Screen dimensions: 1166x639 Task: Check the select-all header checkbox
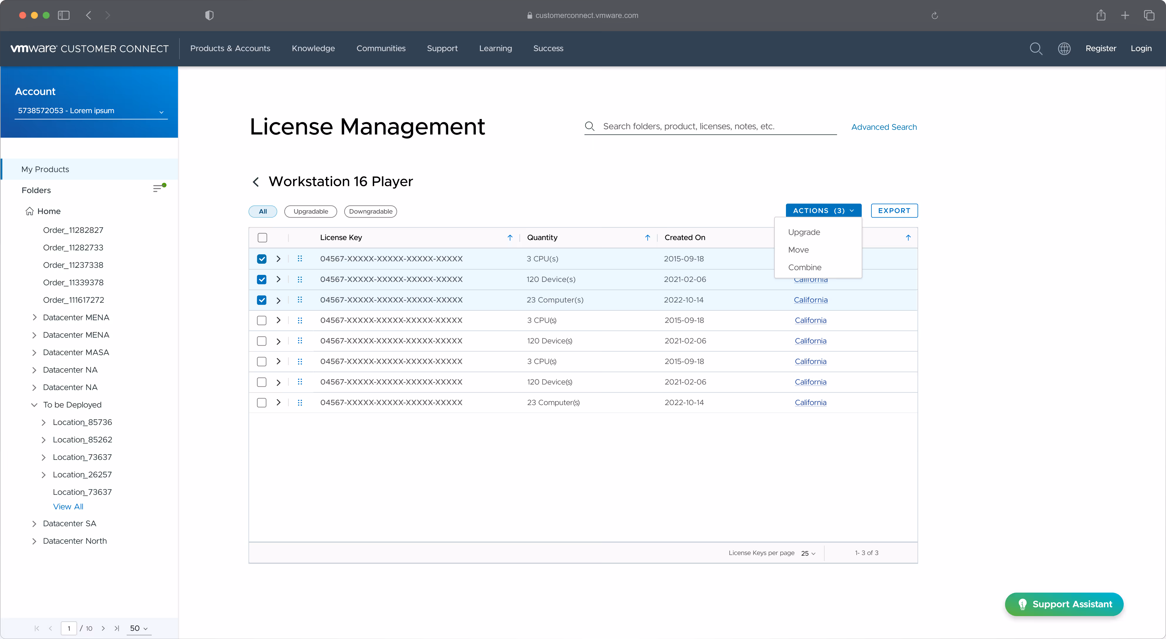coord(262,238)
